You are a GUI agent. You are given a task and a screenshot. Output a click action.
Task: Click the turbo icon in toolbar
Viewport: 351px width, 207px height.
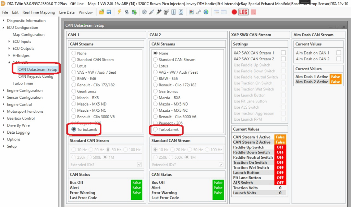coord(166,12)
